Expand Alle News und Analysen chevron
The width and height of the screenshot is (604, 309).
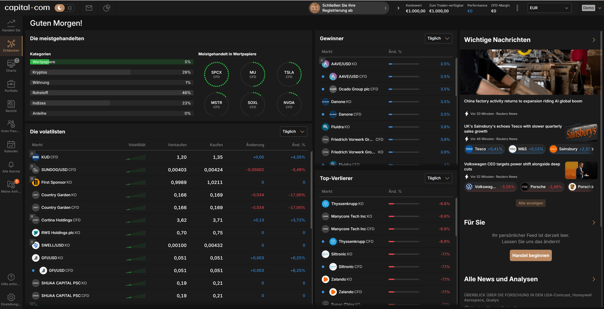click(594, 279)
